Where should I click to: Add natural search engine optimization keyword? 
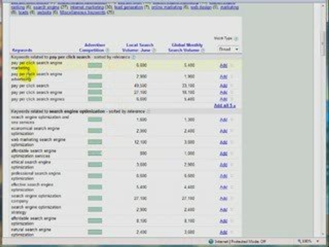pos(223,232)
